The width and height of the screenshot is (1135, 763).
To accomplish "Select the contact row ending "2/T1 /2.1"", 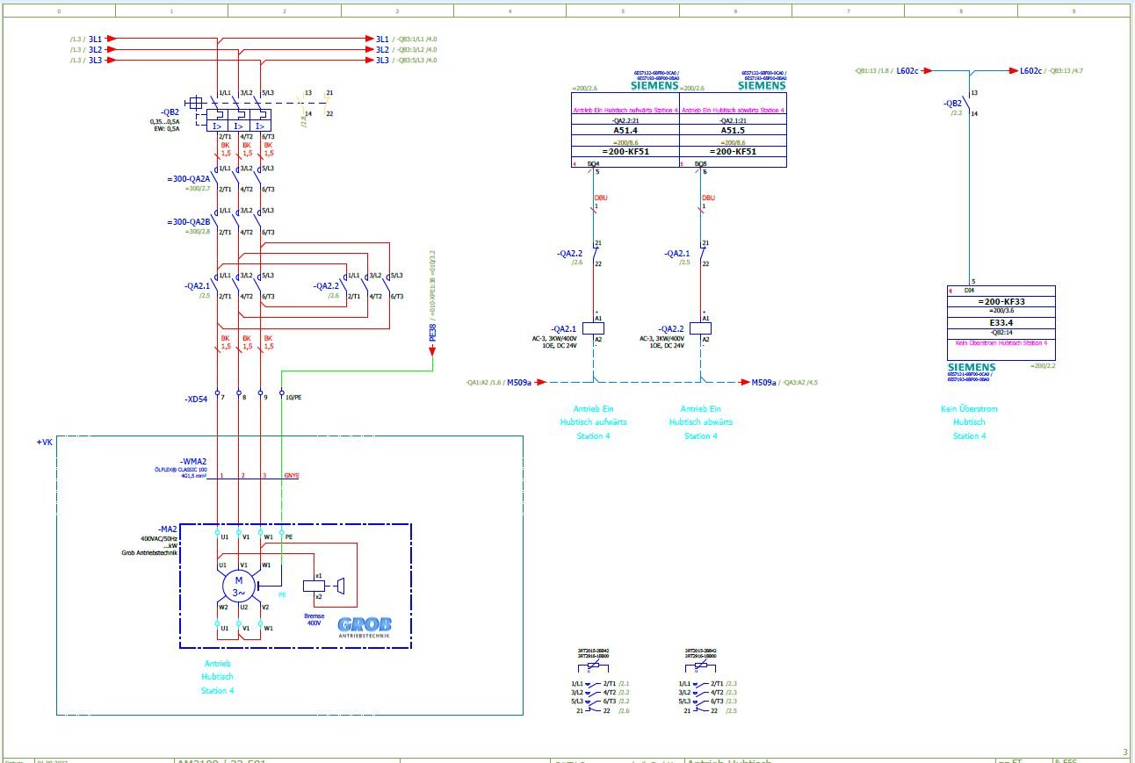I will click(601, 684).
